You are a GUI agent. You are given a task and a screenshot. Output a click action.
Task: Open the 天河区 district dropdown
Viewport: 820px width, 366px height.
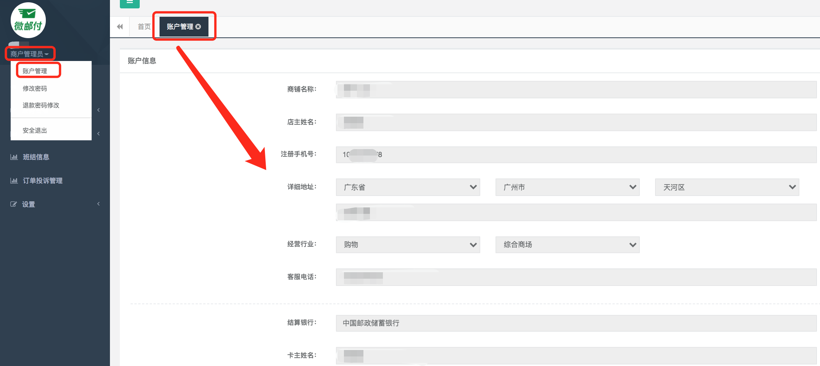tap(727, 187)
